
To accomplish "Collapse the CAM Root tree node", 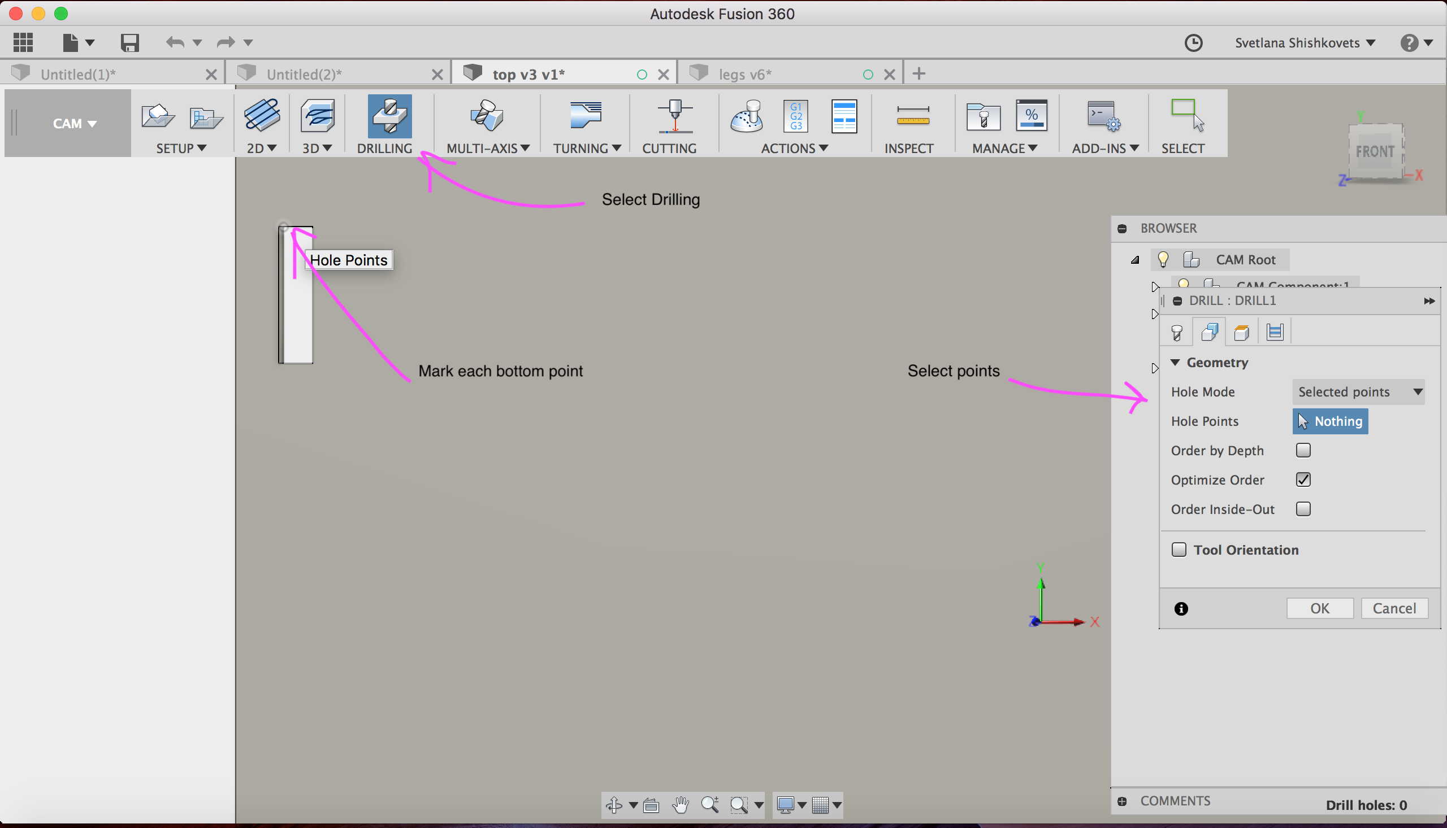I will [x=1134, y=260].
